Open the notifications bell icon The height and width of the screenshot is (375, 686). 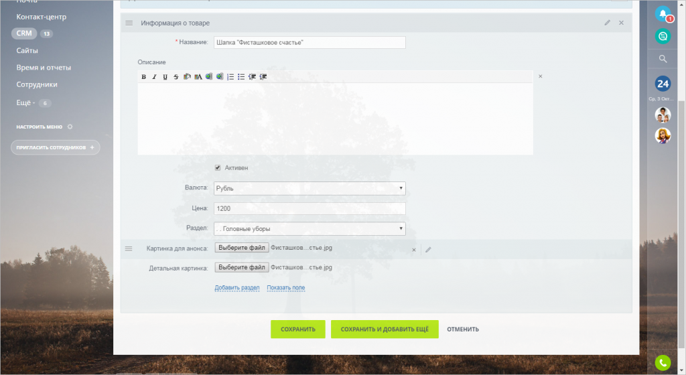pos(663,13)
